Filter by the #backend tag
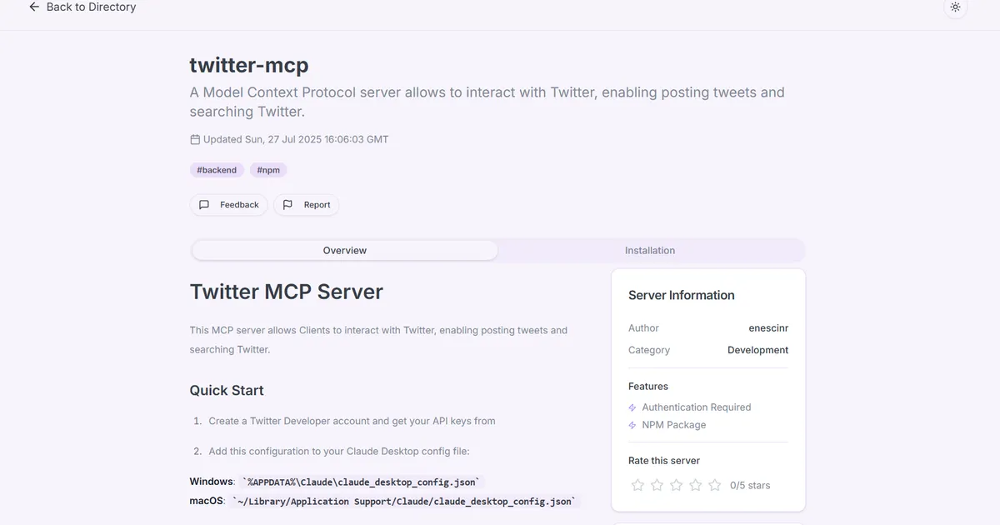 217,169
